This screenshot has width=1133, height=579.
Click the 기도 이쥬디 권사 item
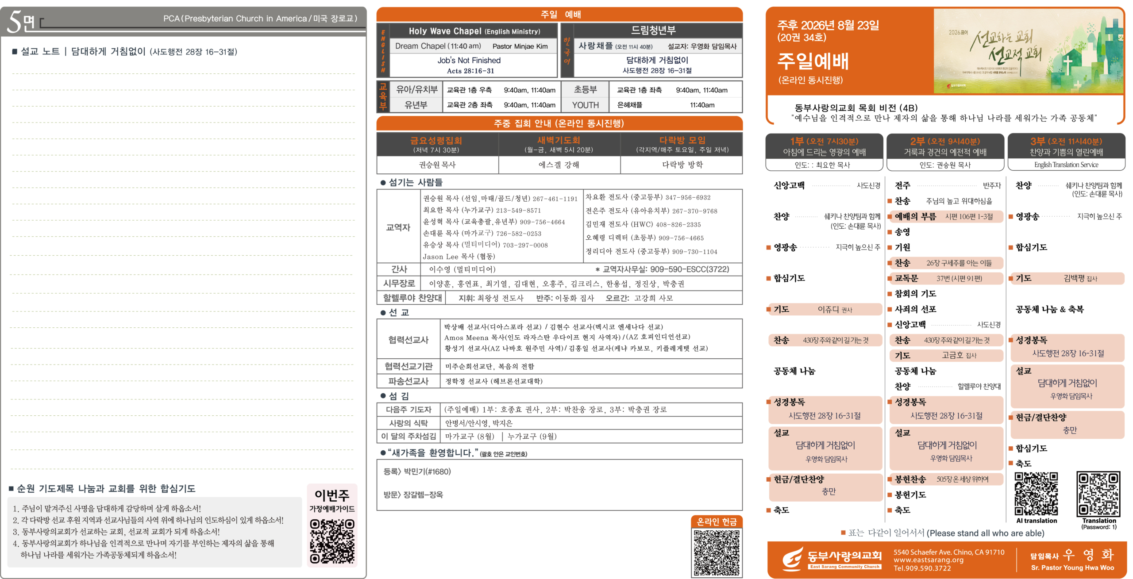pyautogui.click(x=825, y=309)
